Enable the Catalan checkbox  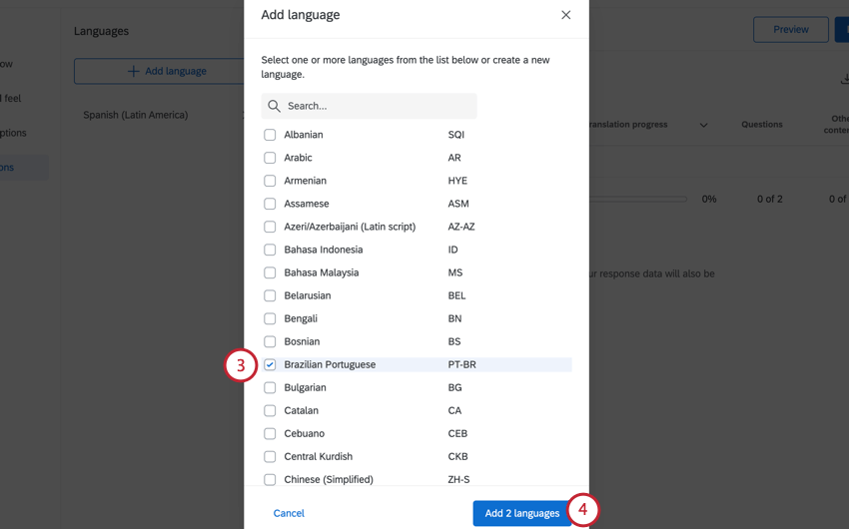(x=270, y=411)
